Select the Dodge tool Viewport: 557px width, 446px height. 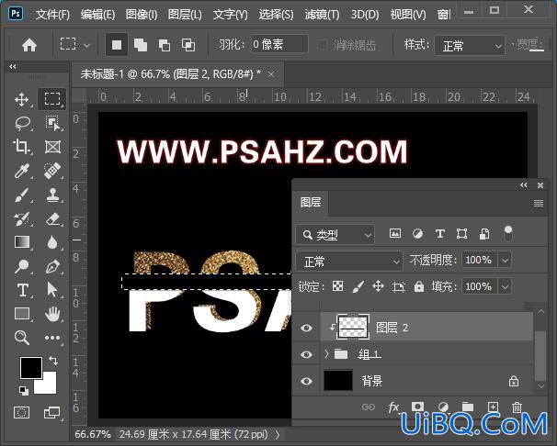21,267
